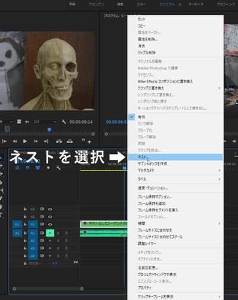Hide the top video track with its eye
The width and height of the screenshot is (238, 300).
pyautogui.click(x=50, y=209)
